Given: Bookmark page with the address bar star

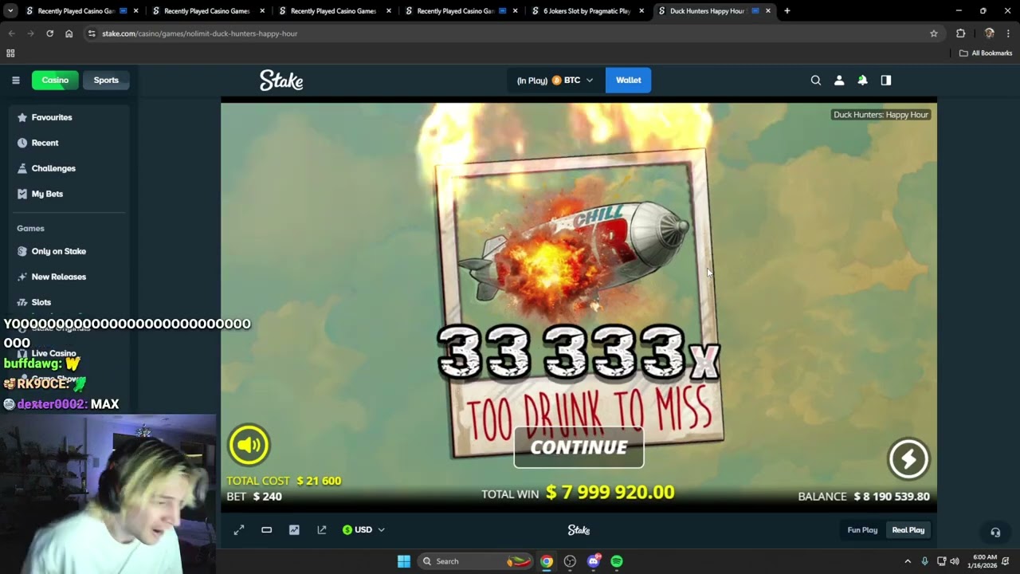Looking at the screenshot, I should pos(934,33).
